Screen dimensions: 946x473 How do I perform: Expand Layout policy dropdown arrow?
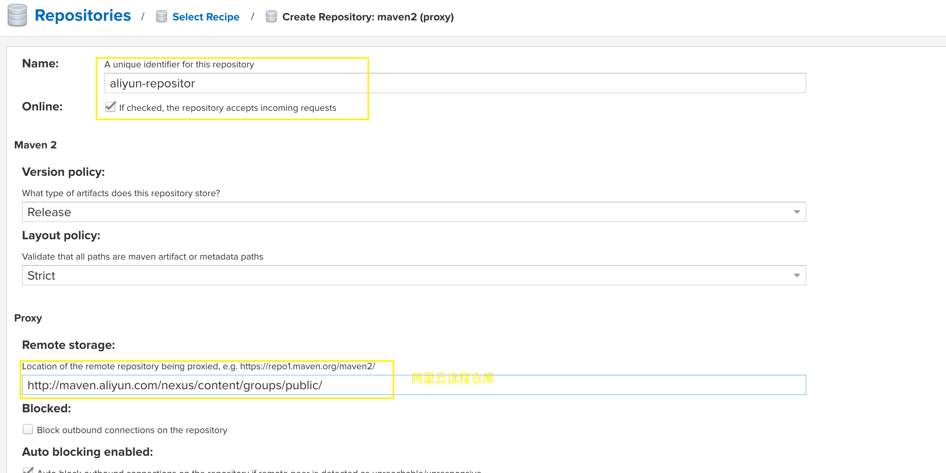pos(797,275)
